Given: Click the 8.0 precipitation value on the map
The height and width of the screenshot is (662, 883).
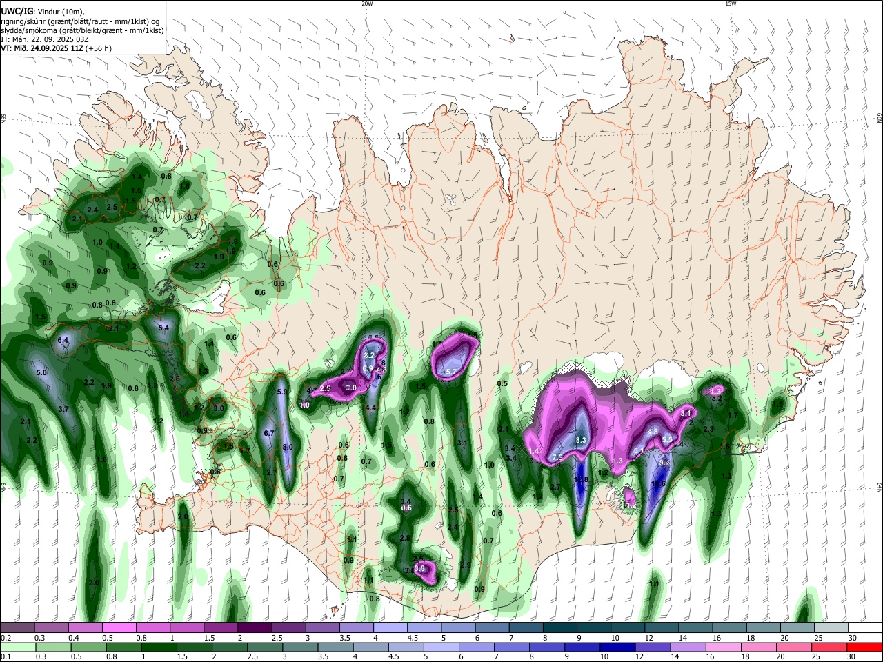Looking at the screenshot, I should coord(288,447).
